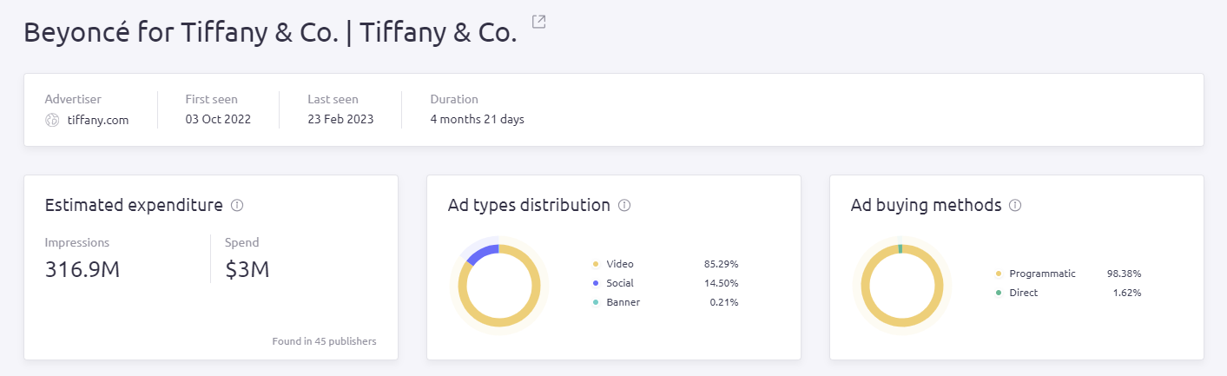The image size is (1227, 376).
Task: Open the tiffany.com advertiser link
Action: 97,120
